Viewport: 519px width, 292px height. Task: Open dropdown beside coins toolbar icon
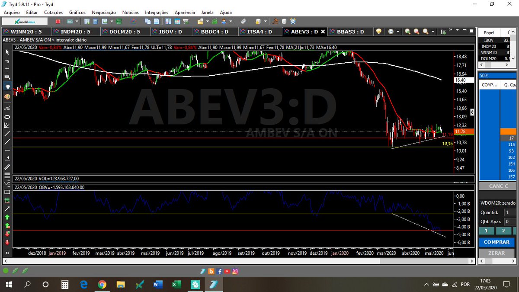265,21
